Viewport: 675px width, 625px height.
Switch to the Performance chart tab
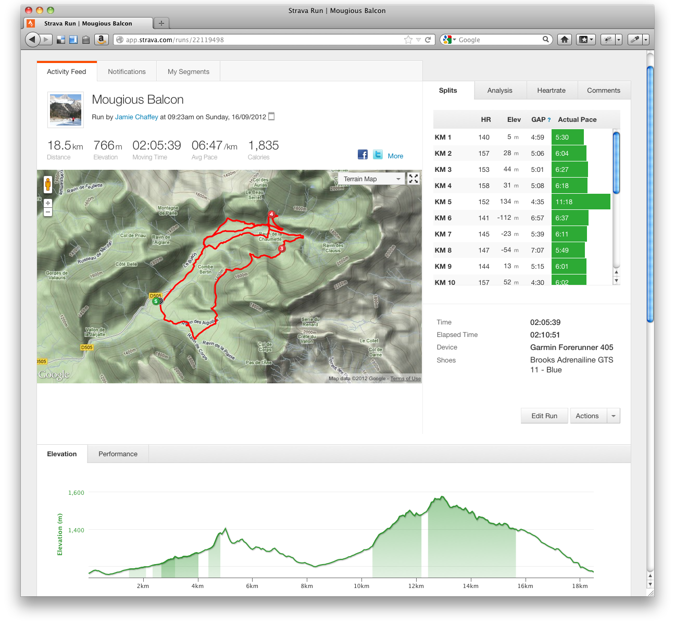(x=118, y=454)
